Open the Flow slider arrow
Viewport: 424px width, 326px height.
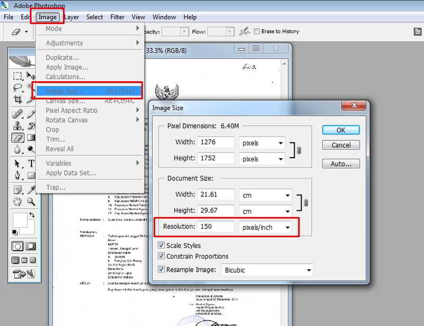click(230, 31)
